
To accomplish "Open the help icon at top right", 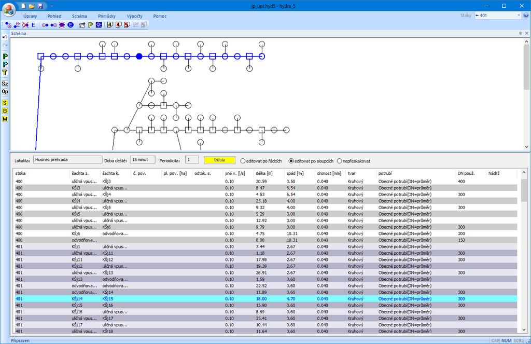I will coord(526,16).
